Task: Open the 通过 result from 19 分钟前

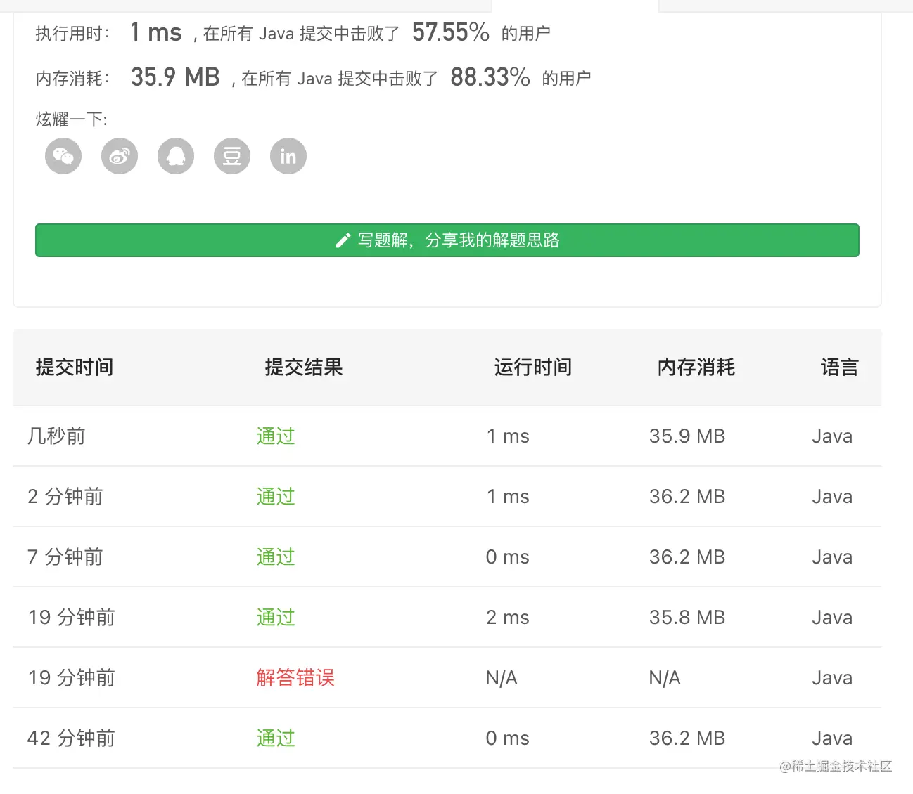Action: (275, 618)
